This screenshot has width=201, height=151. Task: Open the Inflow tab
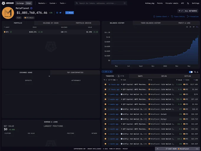(x=164, y=76)
